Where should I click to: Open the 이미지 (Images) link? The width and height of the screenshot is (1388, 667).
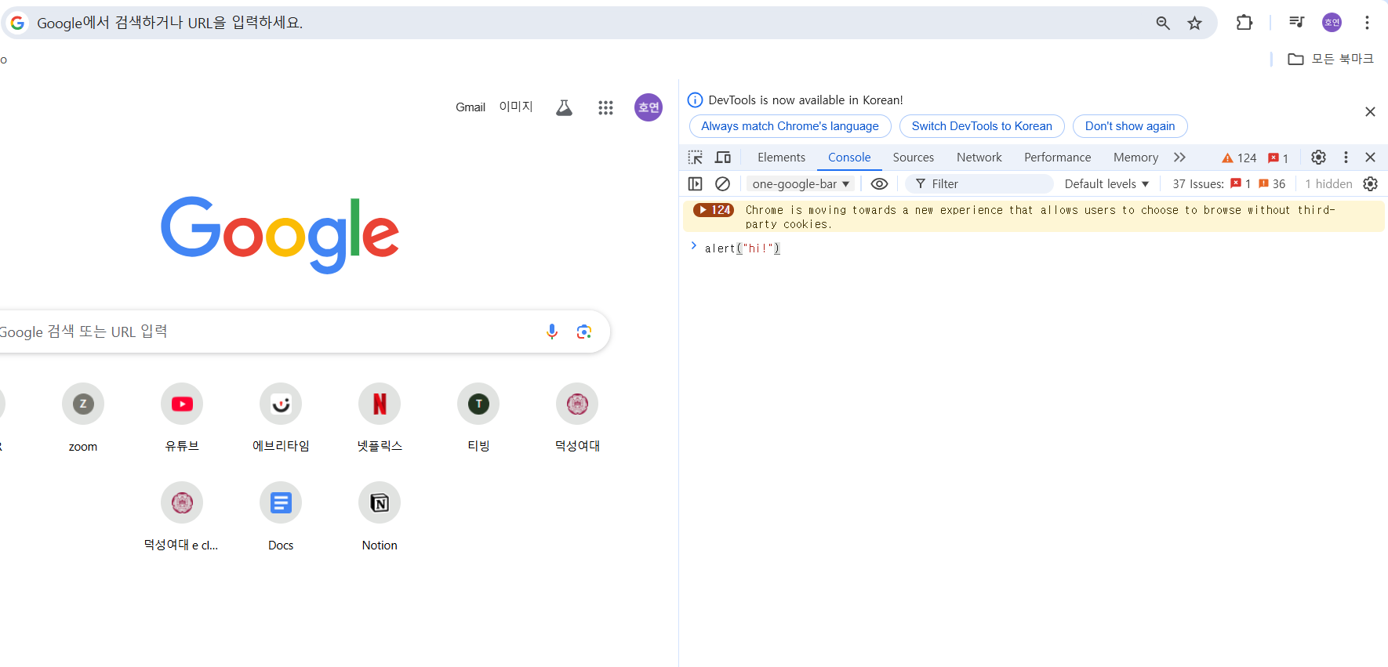[x=516, y=107]
